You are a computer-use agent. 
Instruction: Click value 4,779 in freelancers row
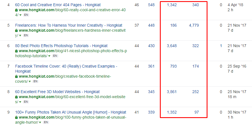pyautogui.click(x=194, y=25)
